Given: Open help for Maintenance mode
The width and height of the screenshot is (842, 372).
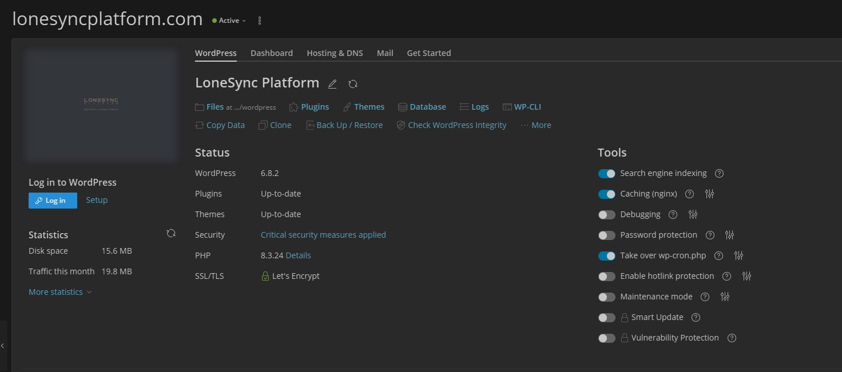Looking at the screenshot, I should tap(705, 297).
